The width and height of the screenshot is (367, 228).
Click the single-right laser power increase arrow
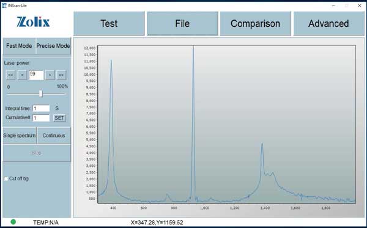pos(50,75)
